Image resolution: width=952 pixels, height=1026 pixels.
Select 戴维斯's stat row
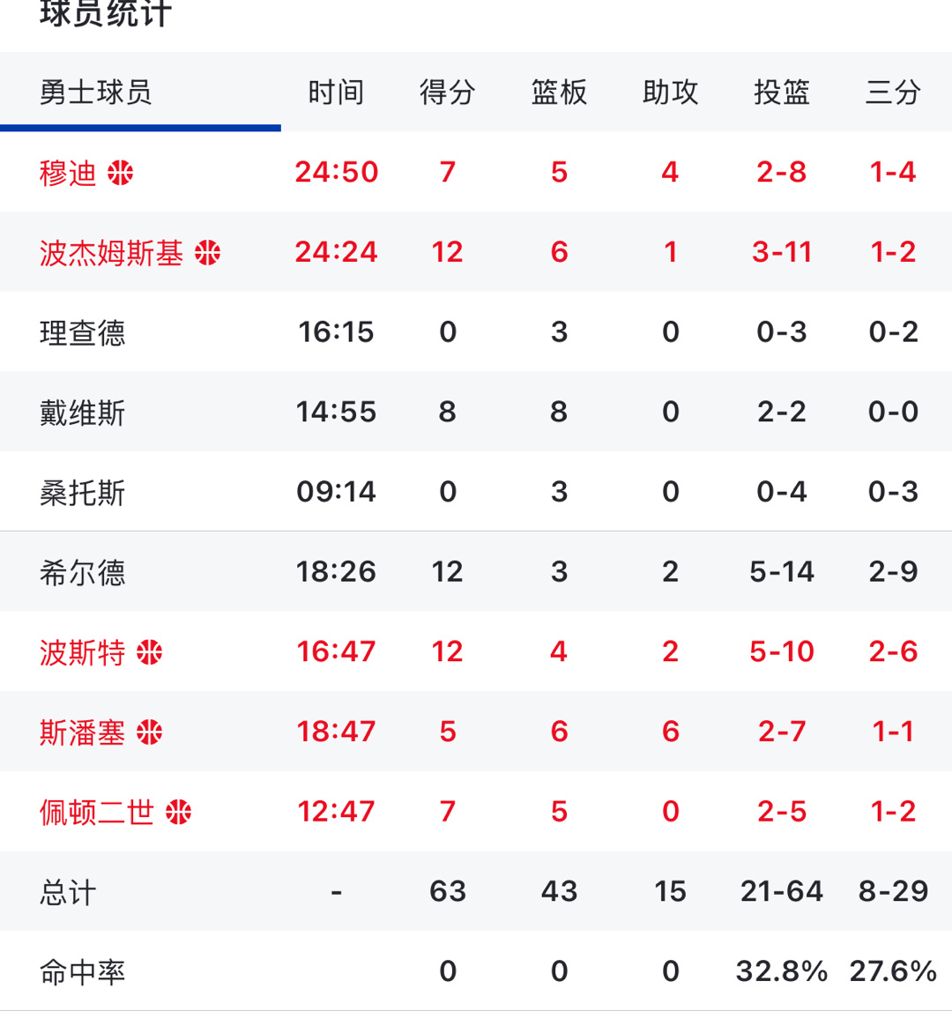click(83, 412)
